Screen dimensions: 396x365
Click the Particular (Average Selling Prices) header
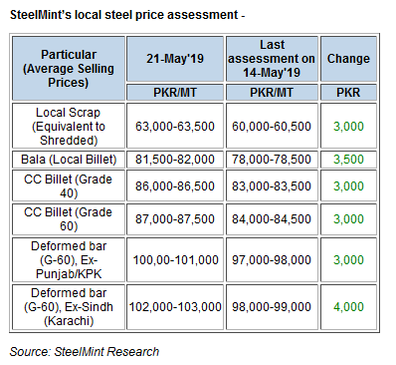(x=69, y=69)
